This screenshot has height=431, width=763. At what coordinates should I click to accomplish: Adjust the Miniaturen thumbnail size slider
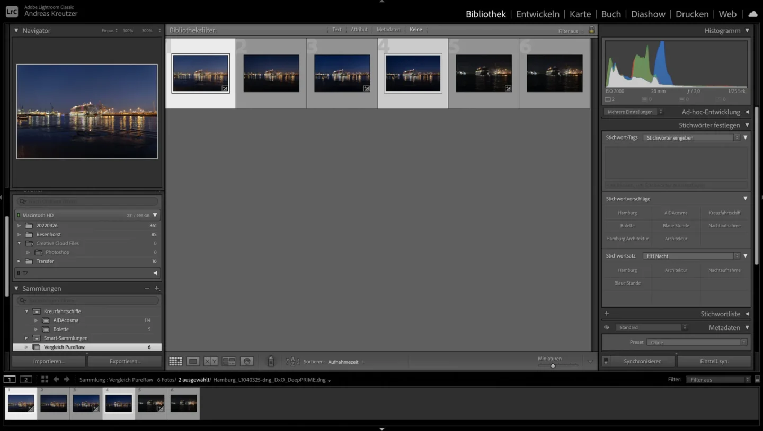(x=552, y=365)
